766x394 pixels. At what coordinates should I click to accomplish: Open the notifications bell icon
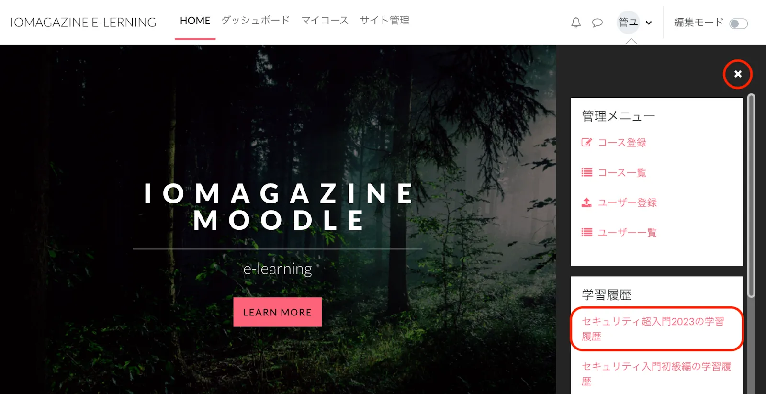pos(576,23)
